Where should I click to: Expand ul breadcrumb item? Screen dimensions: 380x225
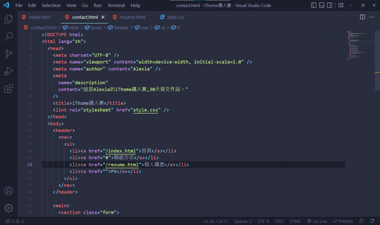coord(160,27)
